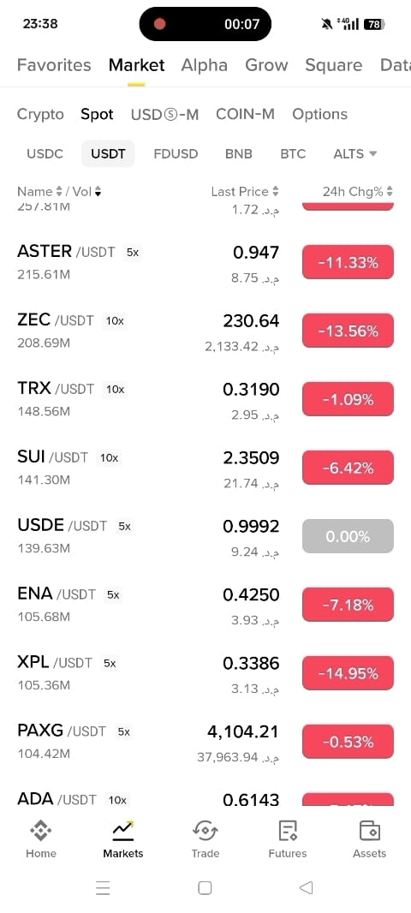
Task: Toggle the USDC quote filter
Action: tap(45, 153)
